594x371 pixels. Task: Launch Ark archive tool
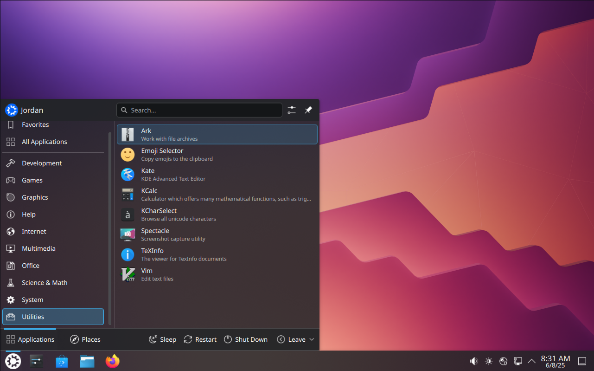point(217,134)
